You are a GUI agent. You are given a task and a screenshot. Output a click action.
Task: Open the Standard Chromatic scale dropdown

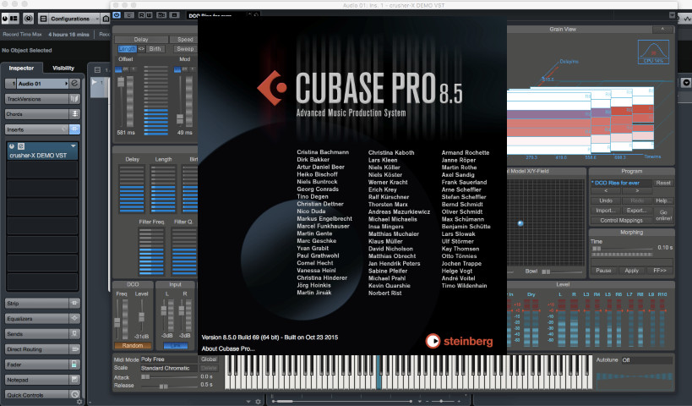pos(168,368)
